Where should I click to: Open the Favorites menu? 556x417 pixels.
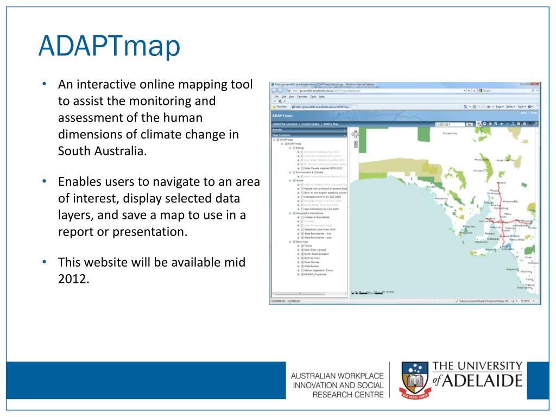click(x=302, y=97)
